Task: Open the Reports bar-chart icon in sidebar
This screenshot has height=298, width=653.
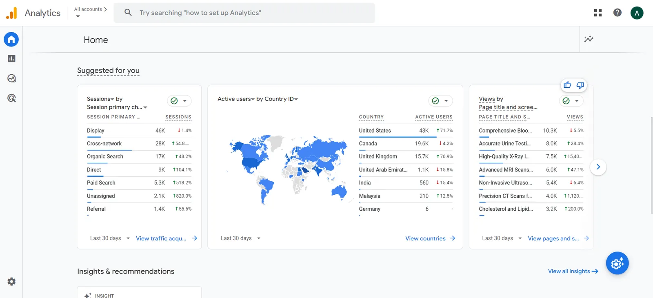Action: [x=11, y=58]
